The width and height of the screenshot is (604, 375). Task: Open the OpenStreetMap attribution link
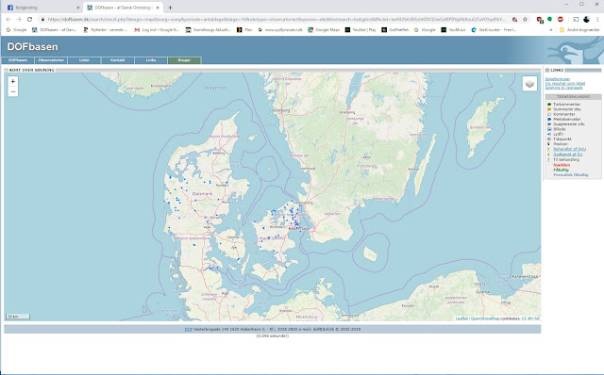[485, 318]
